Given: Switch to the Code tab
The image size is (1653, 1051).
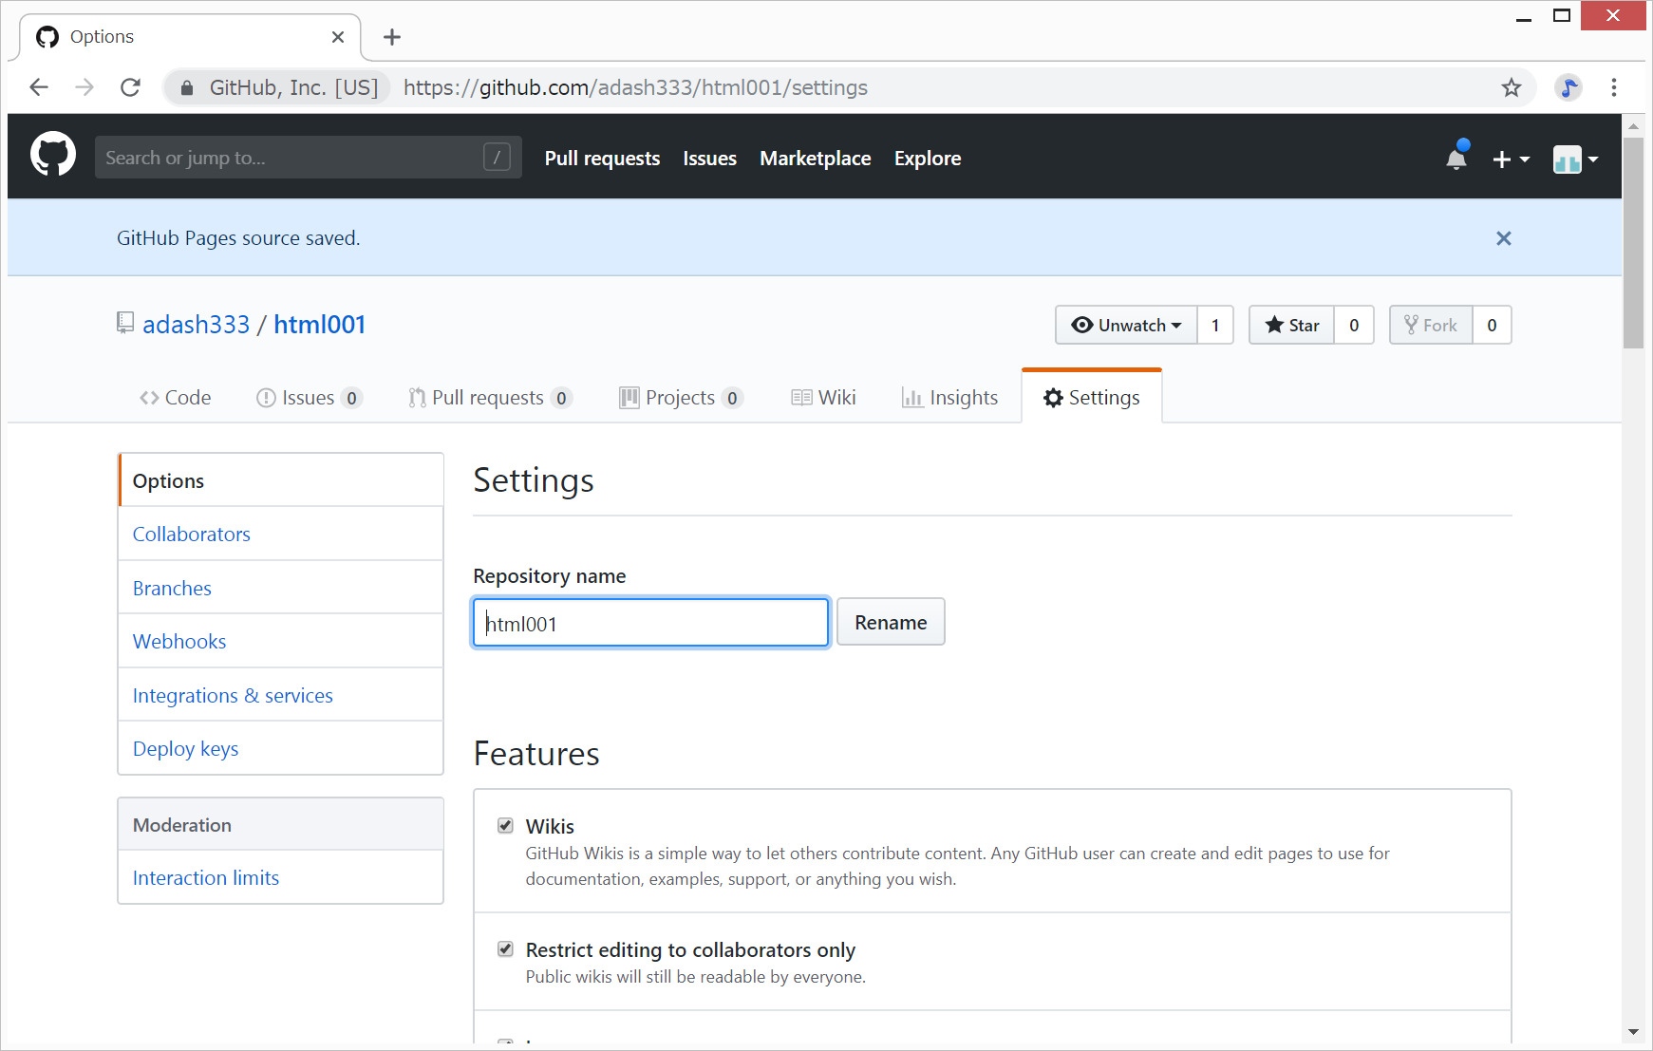Looking at the screenshot, I should coord(176,398).
